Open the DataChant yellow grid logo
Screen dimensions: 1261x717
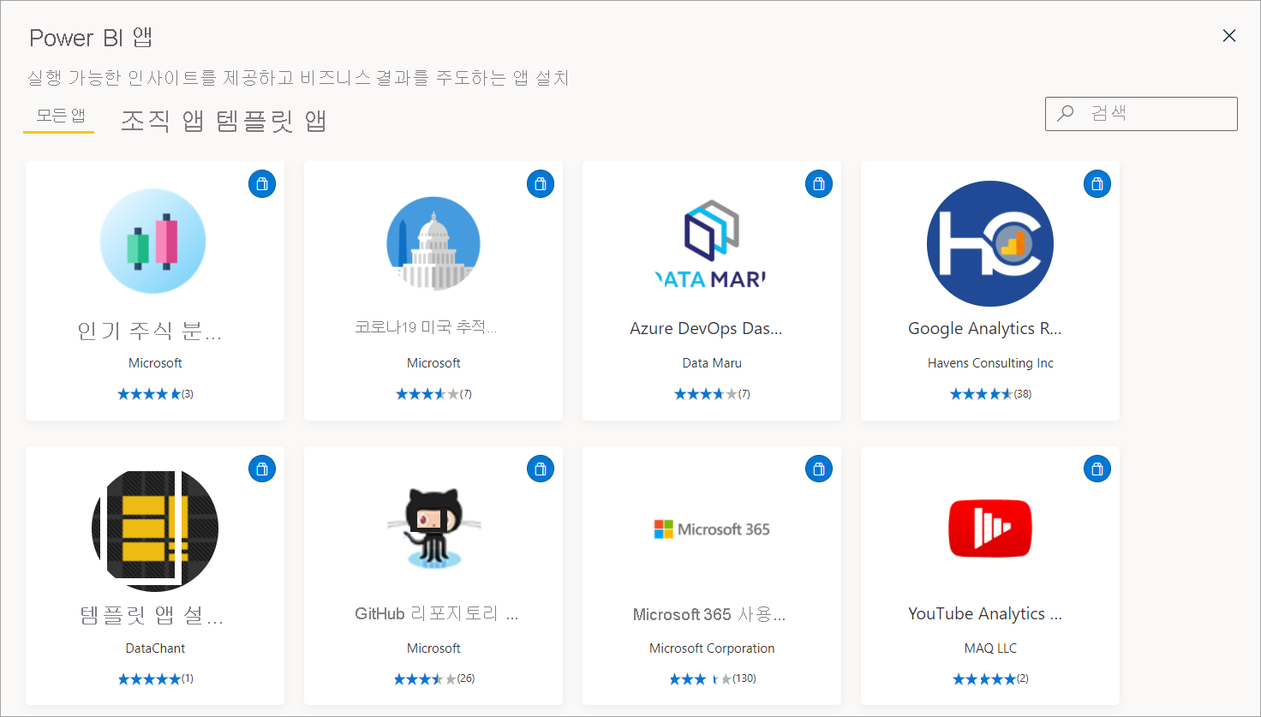[x=155, y=529]
